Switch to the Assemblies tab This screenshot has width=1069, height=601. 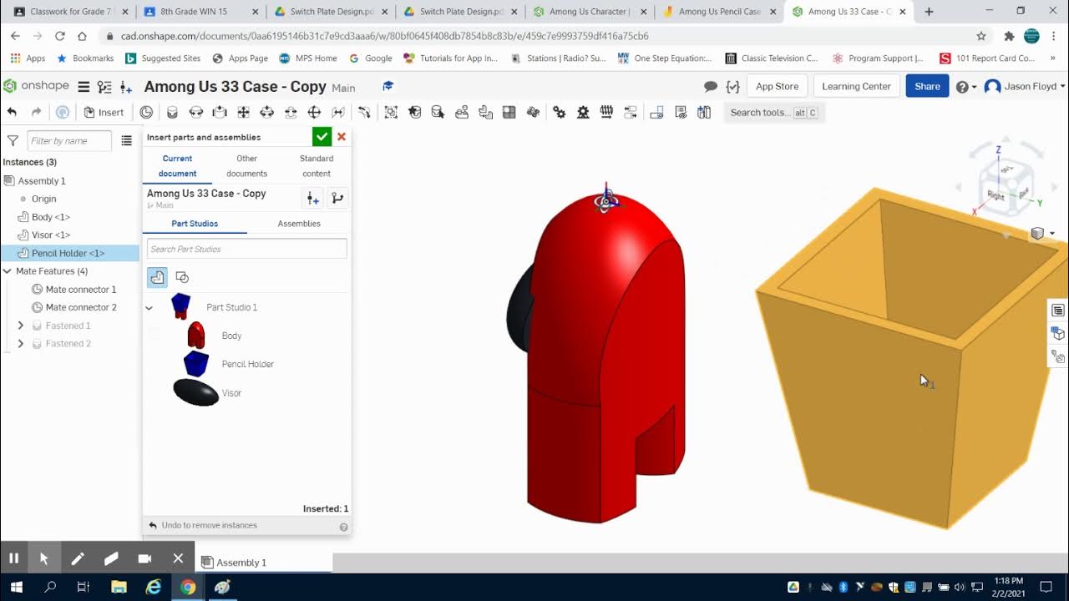pyautogui.click(x=299, y=224)
